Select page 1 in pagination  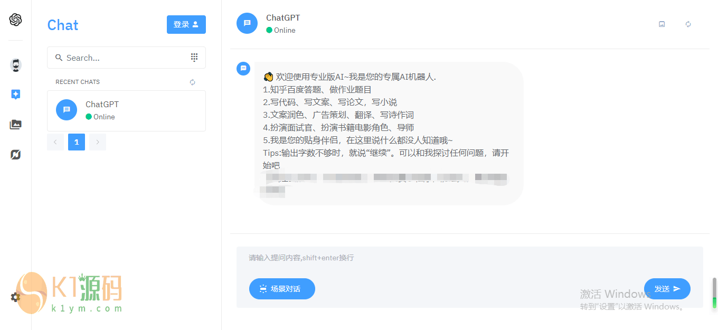pos(77,142)
